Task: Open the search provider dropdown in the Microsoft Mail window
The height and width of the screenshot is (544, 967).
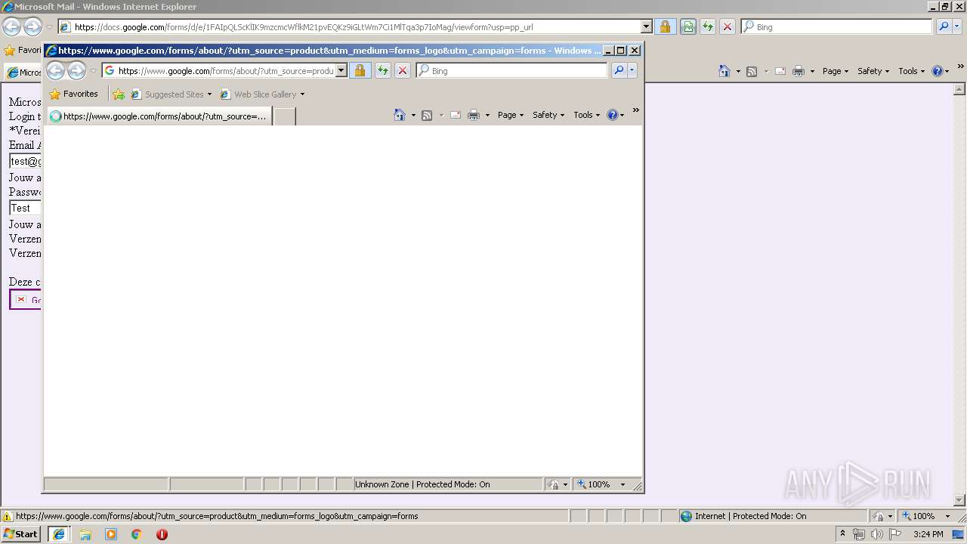Action: tap(957, 26)
